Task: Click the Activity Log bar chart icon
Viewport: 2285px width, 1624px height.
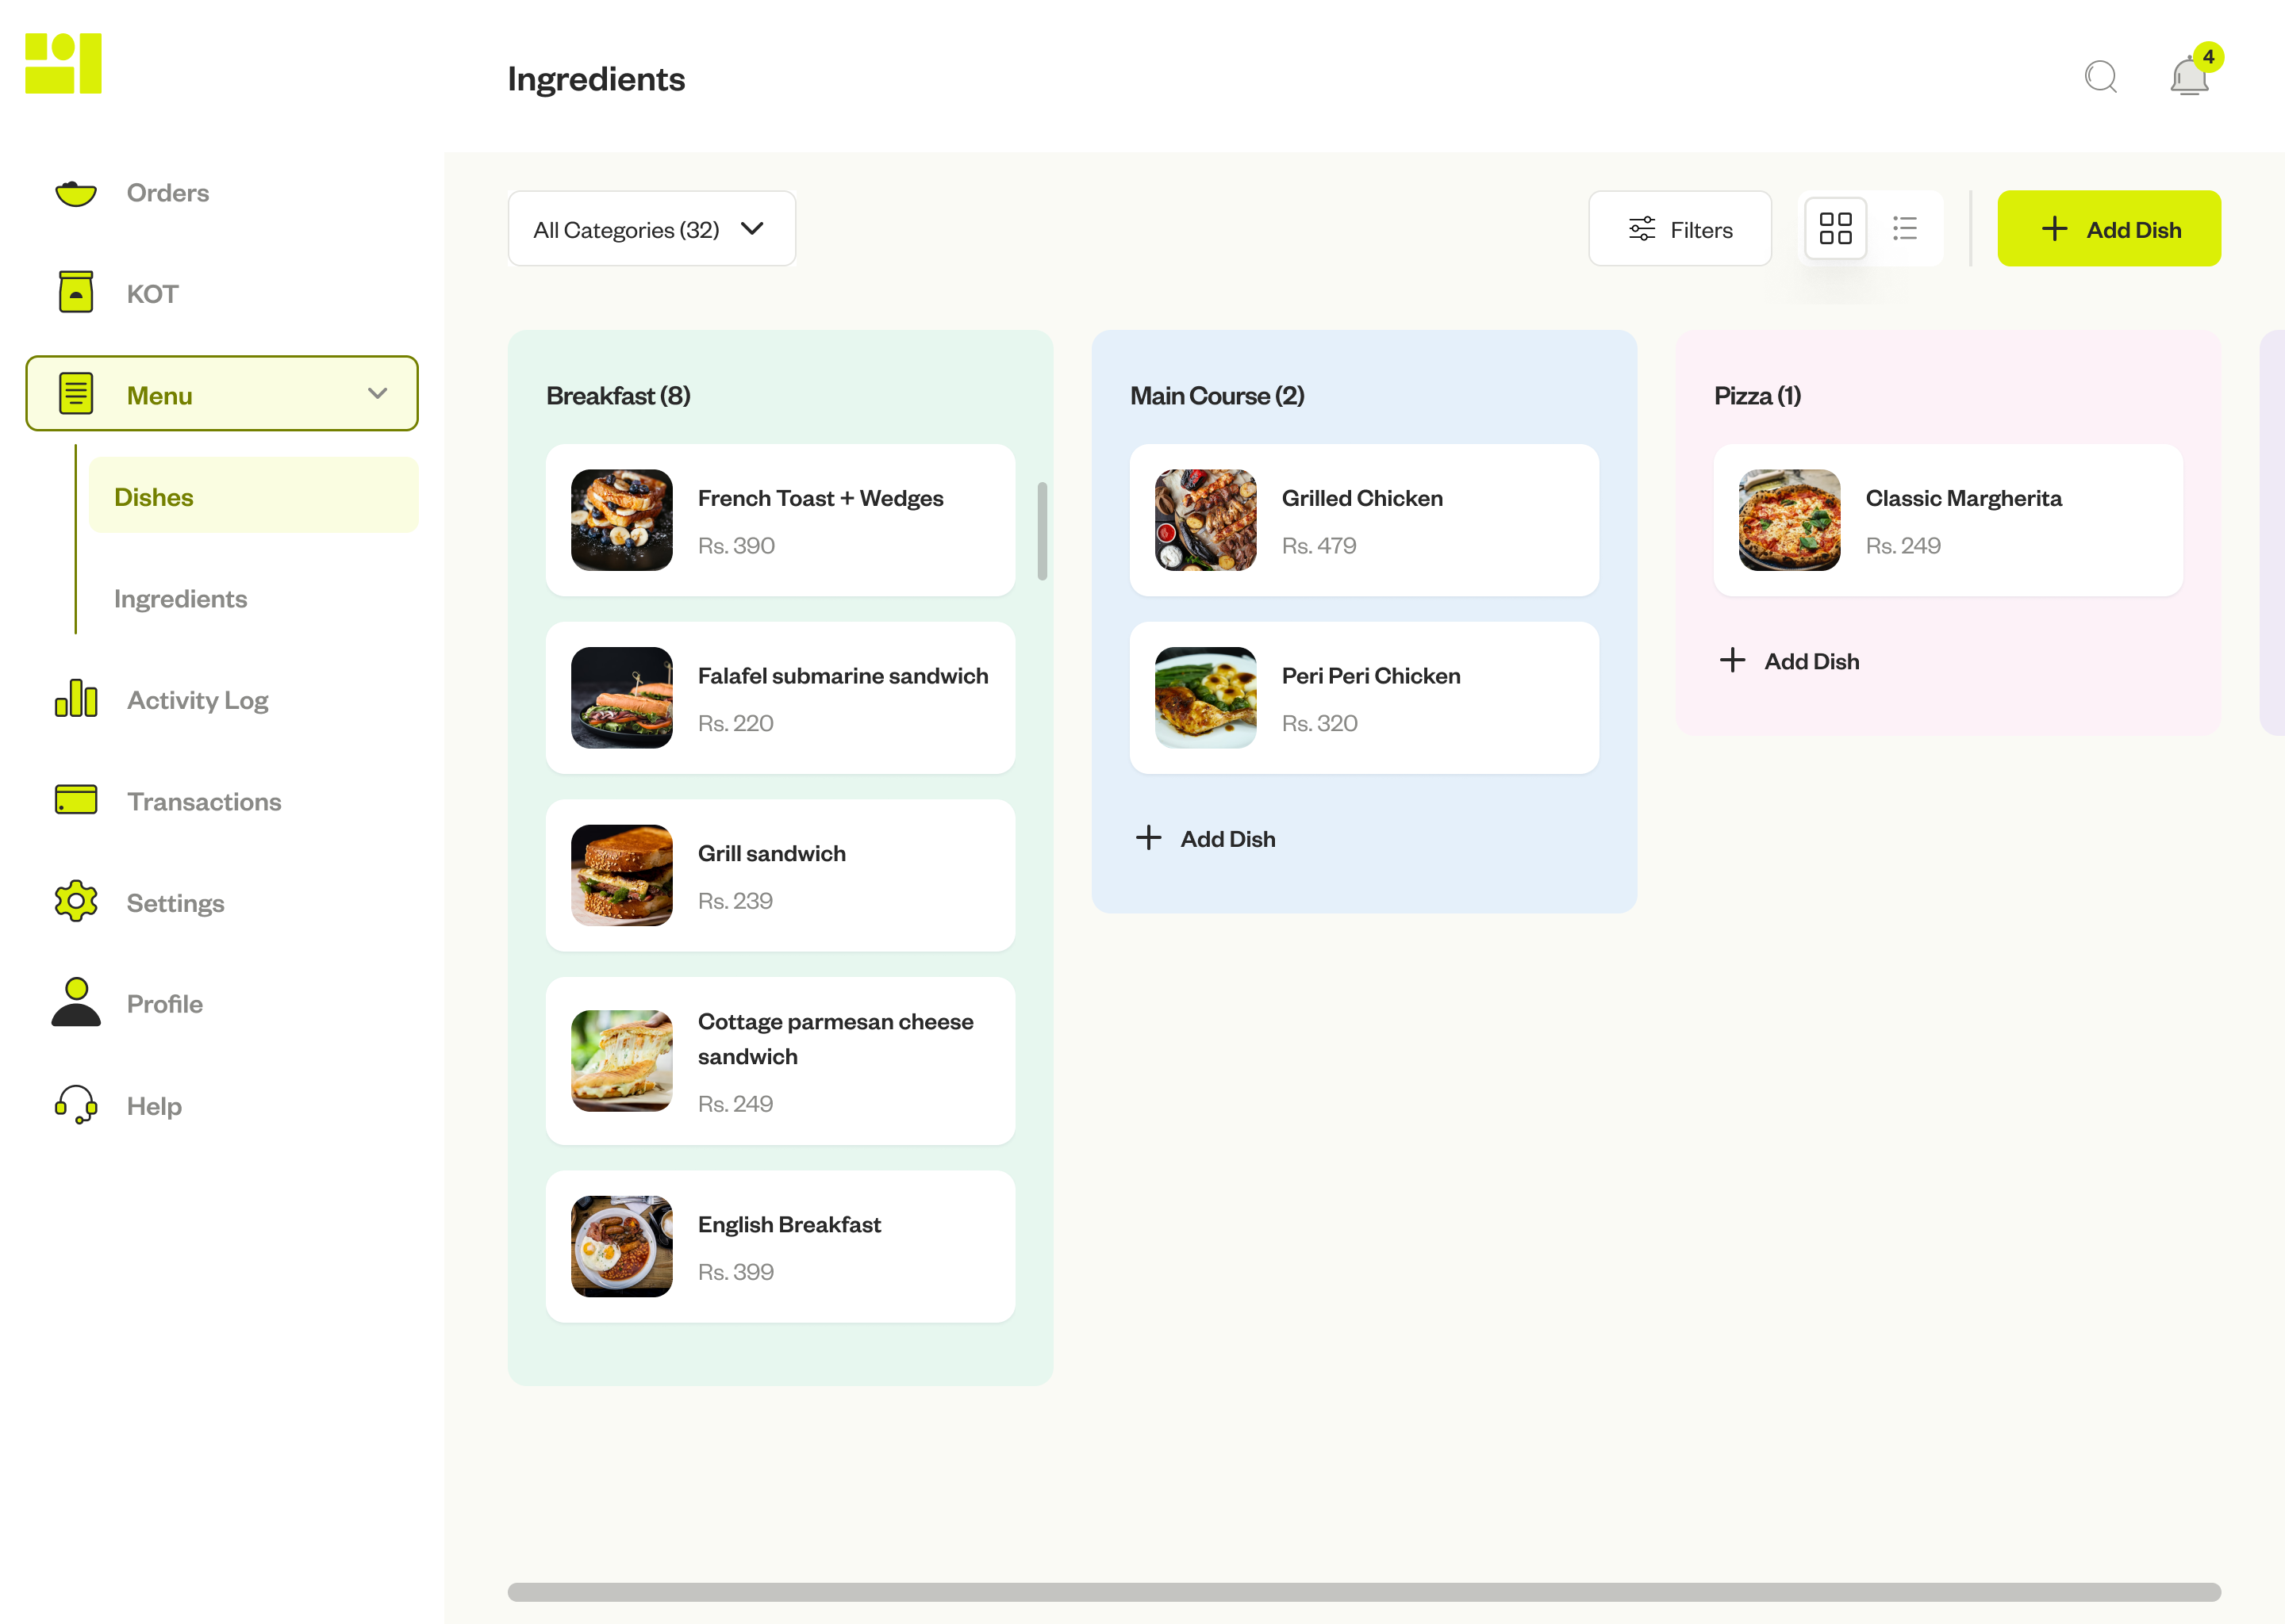Action: click(76, 698)
